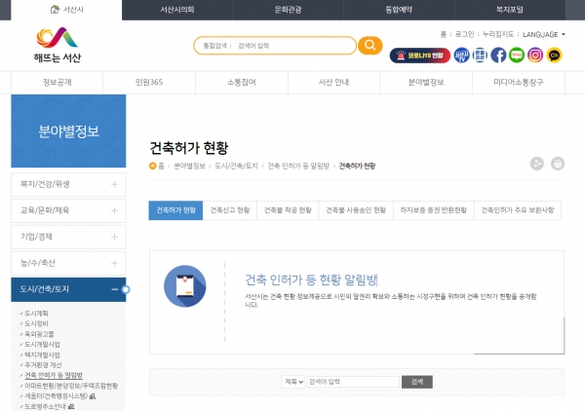Open the LANGUAGE dropdown
The width and height of the screenshot is (585, 411).
543,34
